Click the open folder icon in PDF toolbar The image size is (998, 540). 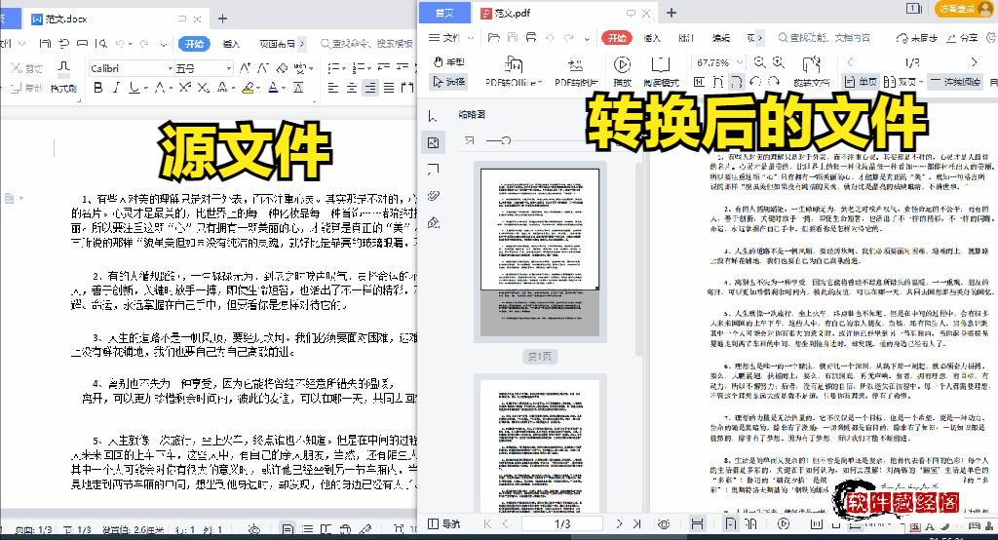[x=494, y=38]
